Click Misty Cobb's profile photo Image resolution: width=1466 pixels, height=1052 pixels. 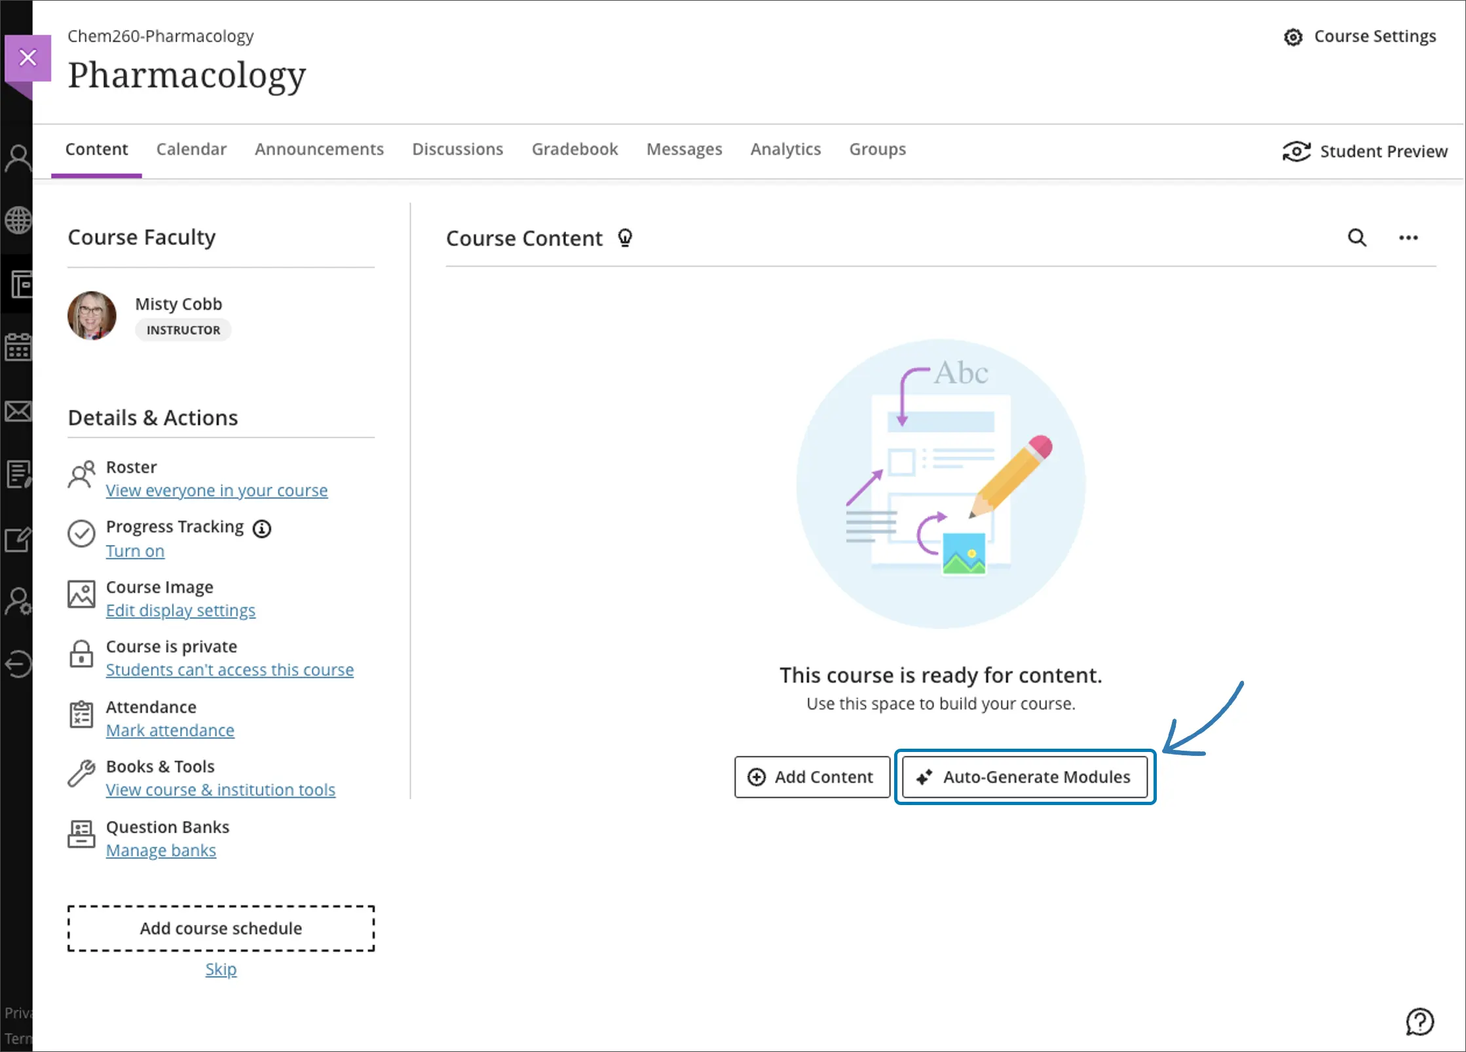point(92,316)
